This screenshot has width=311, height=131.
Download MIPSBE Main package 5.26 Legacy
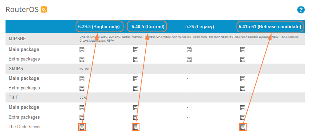(x=189, y=50)
